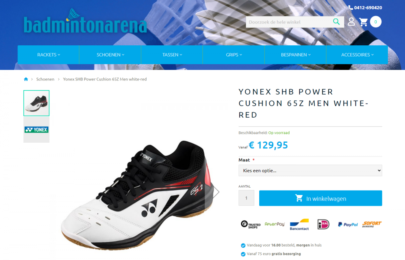
Task: Open the shopping cart icon
Action: click(x=363, y=22)
